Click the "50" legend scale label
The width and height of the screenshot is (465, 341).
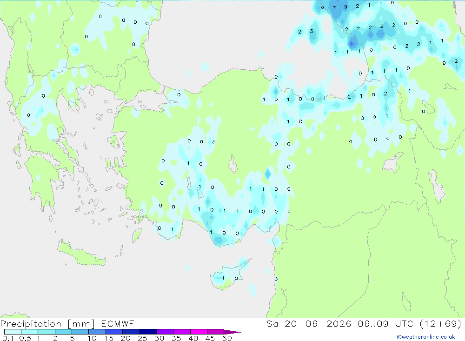coord(227,338)
